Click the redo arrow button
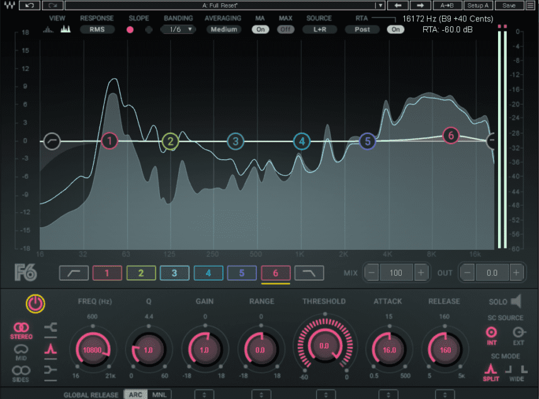This screenshot has height=399, width=539. pyautogui.click(x=53, y=5)
